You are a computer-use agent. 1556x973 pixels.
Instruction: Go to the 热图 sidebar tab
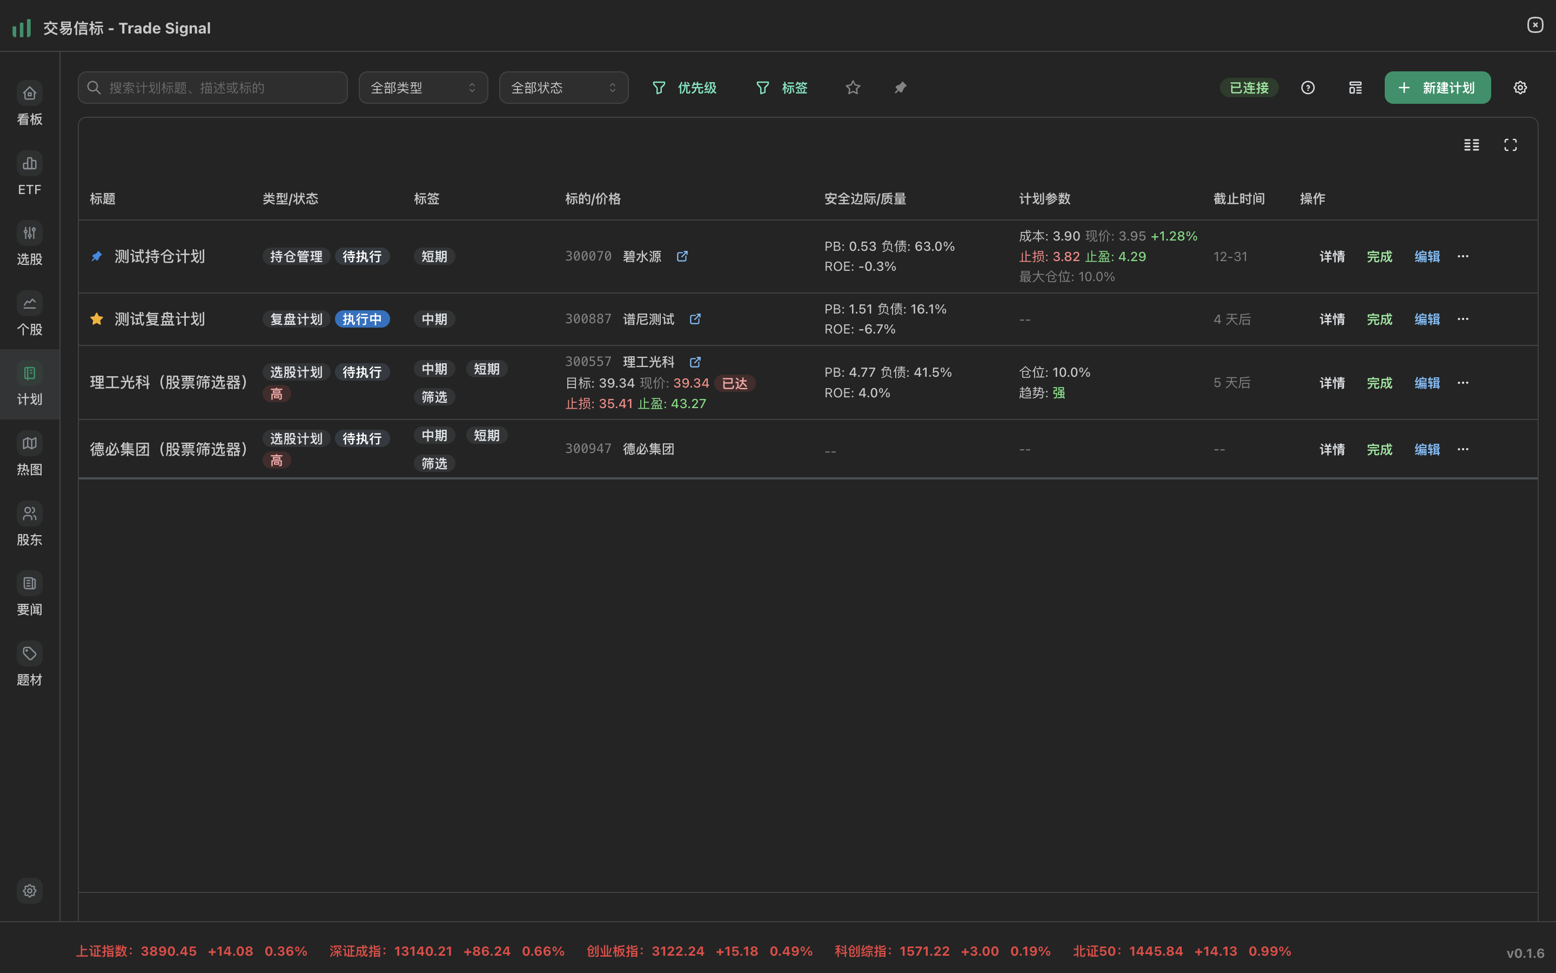coord(30,454)
